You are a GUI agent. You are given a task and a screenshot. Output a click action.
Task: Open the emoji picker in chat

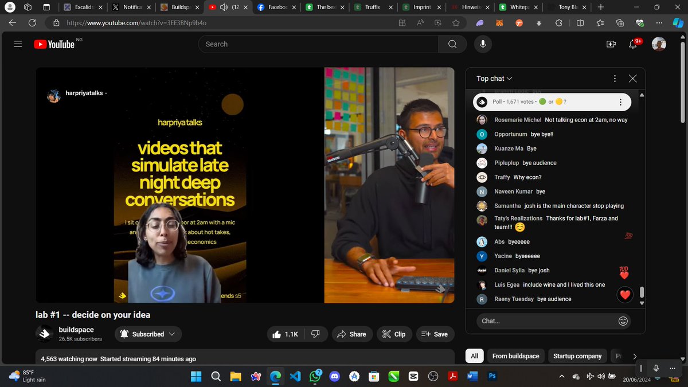tap(623, 321)
